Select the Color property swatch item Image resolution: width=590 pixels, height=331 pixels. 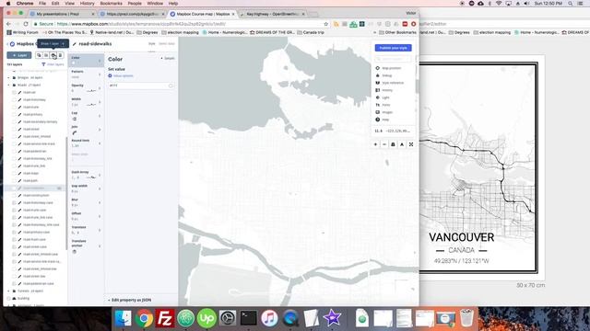(86, 60)
